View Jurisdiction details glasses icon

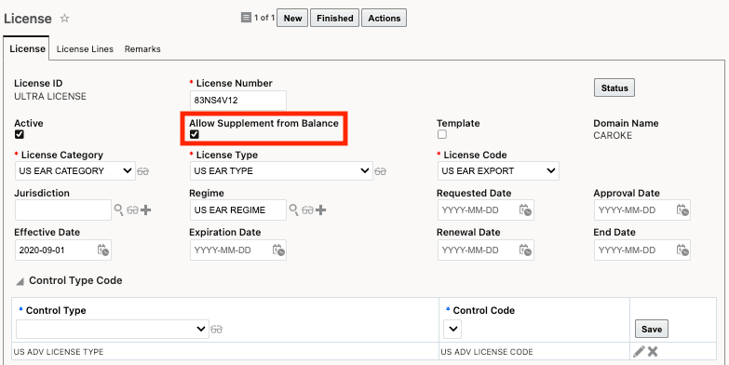(x=132, y=210)
